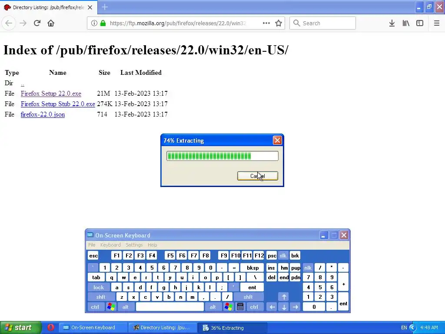Select the Directory Listing tab
This screenshot has height=334, width=445.
coord(49,7)
